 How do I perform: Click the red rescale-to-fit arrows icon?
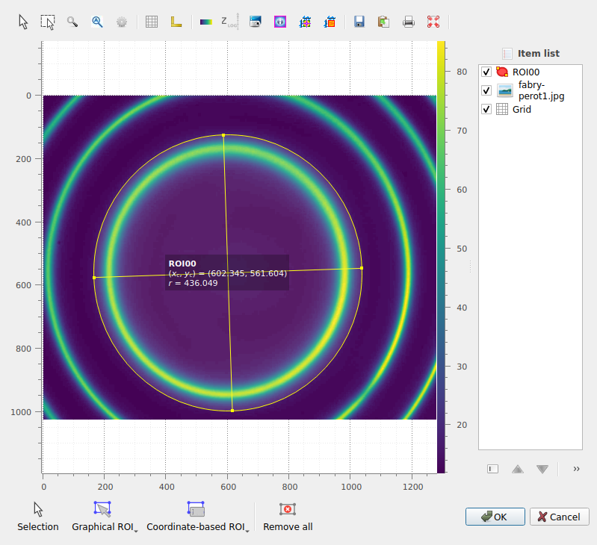[x=433, y=22]
